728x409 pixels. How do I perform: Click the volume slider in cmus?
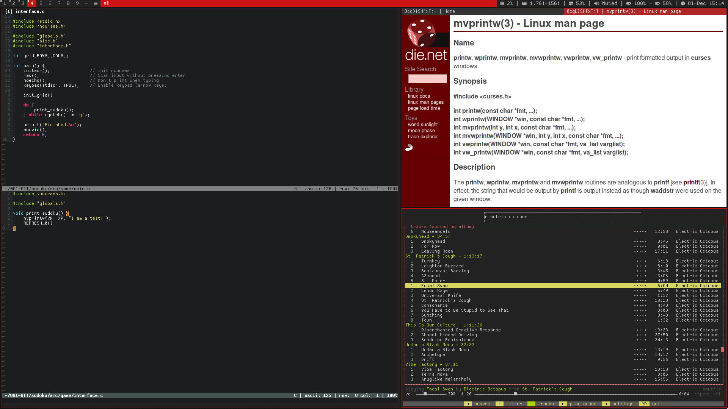[425, 394]
